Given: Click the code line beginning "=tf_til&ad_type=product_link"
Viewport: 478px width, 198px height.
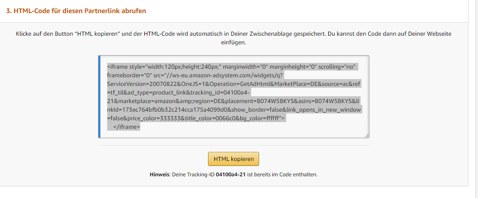Looking at the screenshot, I should coord(181,93).
